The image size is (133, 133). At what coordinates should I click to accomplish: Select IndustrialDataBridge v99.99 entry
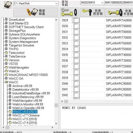tap(31, 93)
